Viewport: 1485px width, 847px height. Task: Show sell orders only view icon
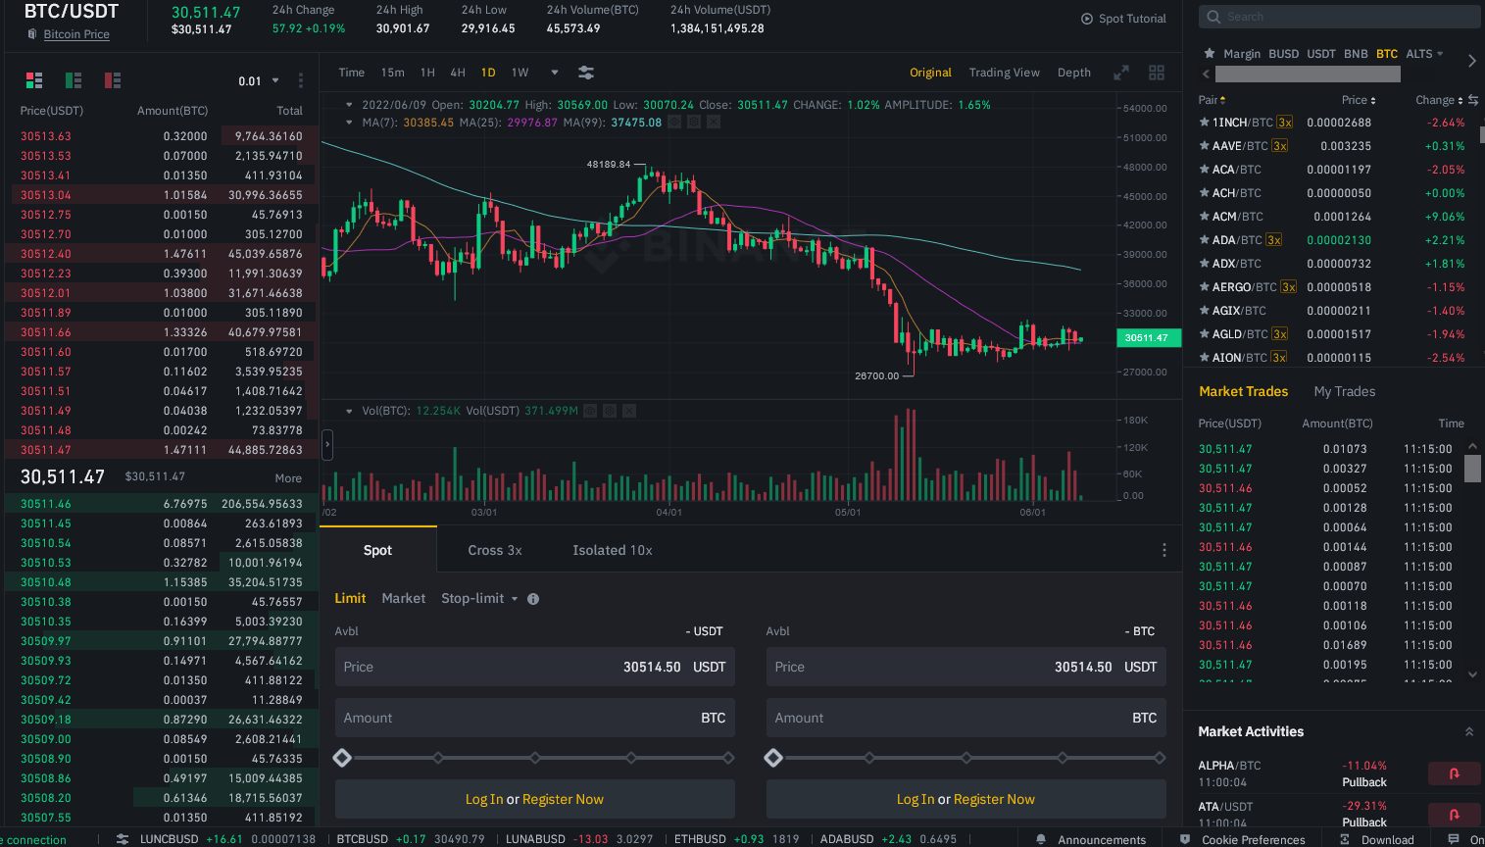click(x=113, y=80)
